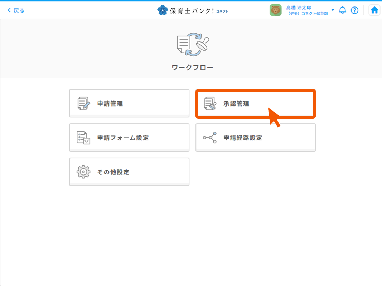This screenshot has height=286, width=382.
Task: Open notifications with the bell icon
Action: (343, 10)
